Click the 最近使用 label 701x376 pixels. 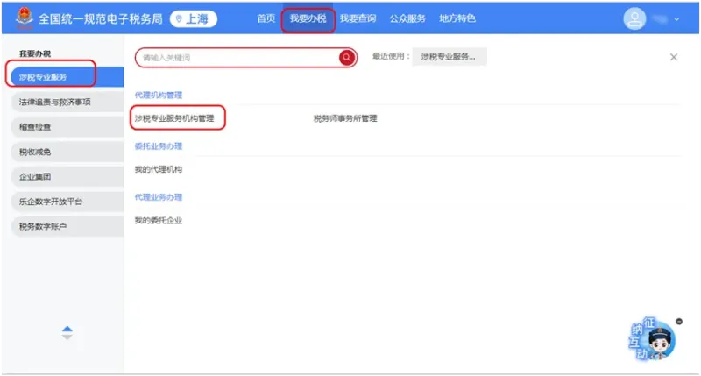(391, 56)
